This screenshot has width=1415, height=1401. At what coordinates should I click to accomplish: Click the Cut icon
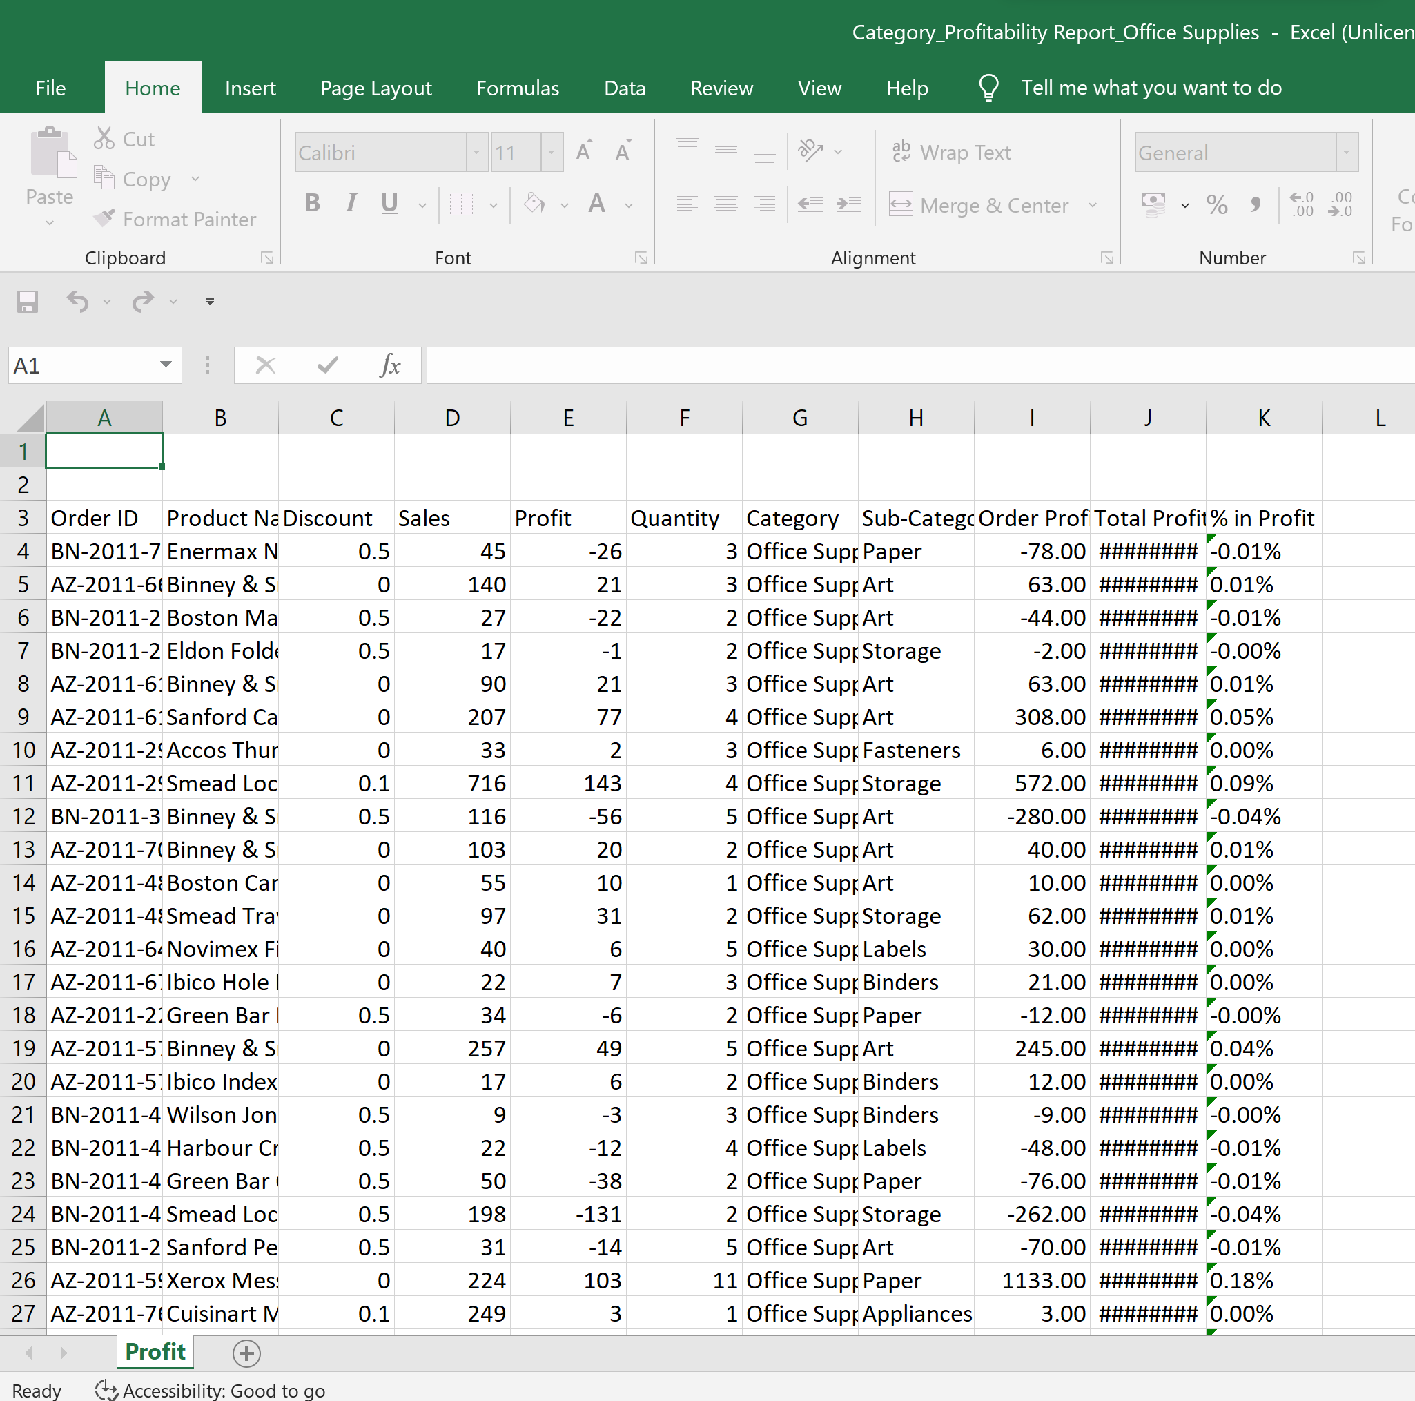105,138
